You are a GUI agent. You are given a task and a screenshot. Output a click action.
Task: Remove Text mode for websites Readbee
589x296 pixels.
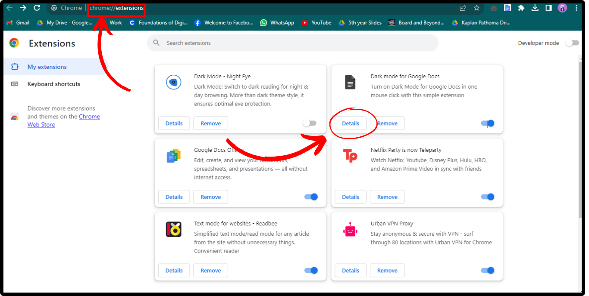coord(211,271)
